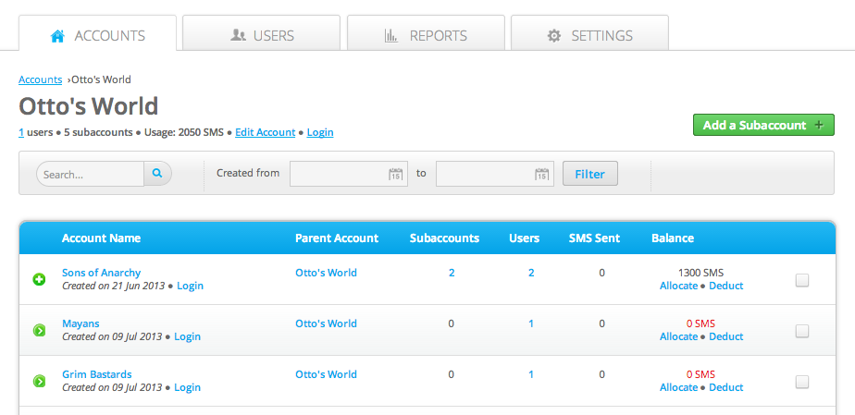855x415 pixels.
Task: Click green arrow icon beside Mayans
Action: (x=40, y=330)
